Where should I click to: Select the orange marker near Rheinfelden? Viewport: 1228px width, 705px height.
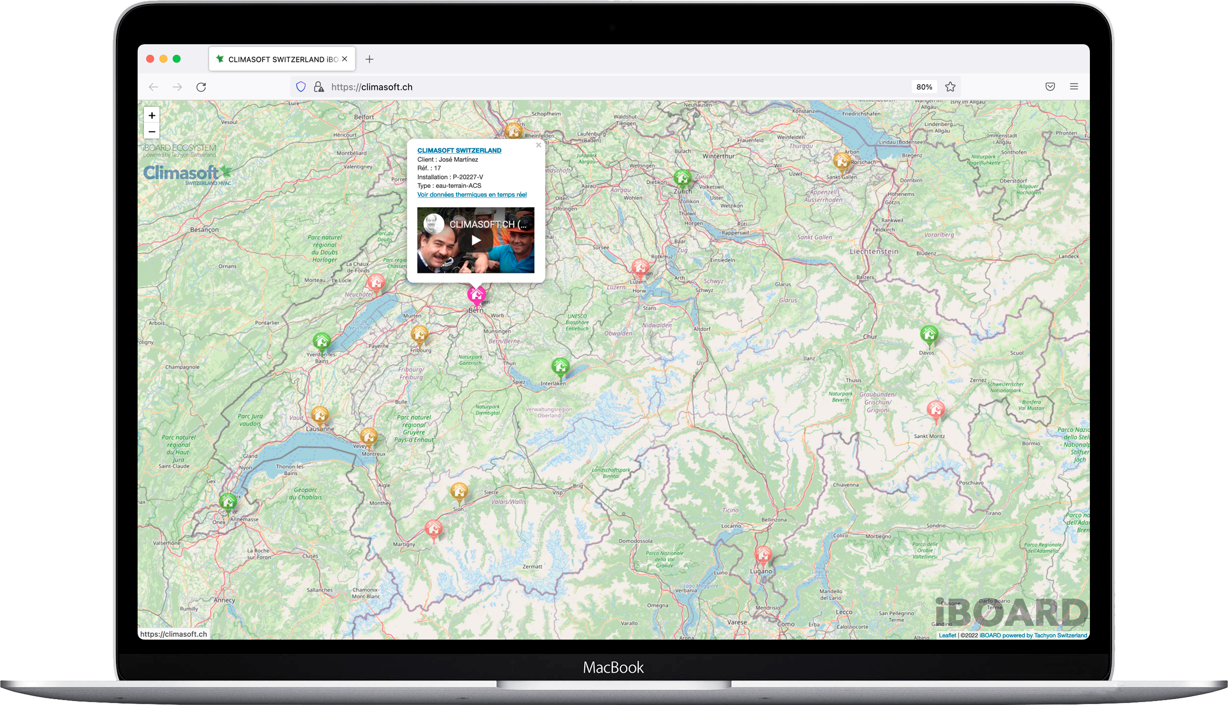(514, 131)
